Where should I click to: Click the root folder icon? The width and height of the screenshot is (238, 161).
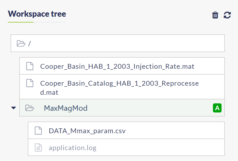[21, 43]
